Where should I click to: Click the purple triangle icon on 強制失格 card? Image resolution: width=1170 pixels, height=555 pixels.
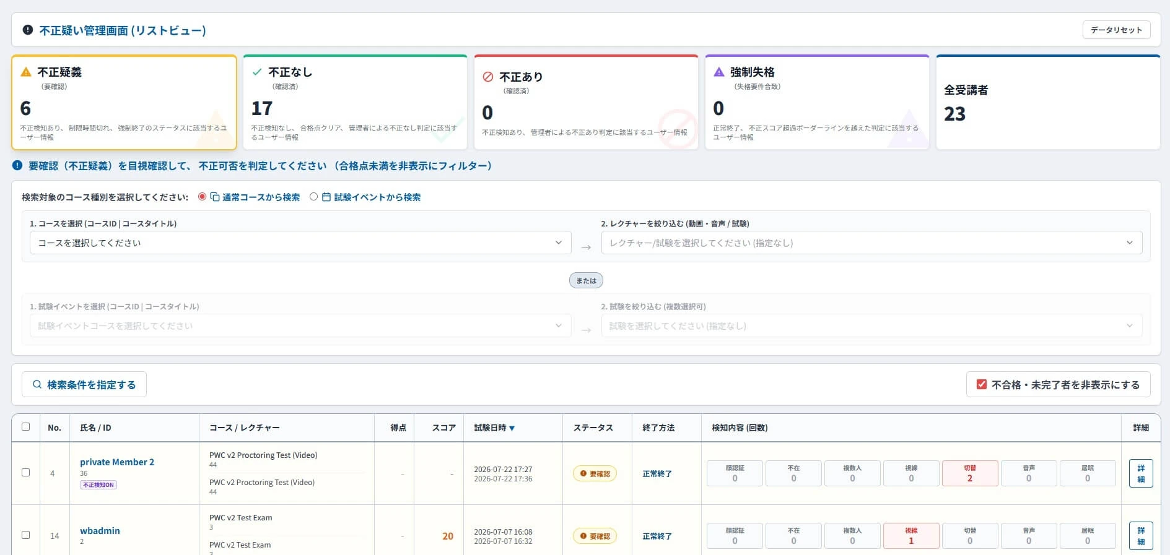click(719, 72)
